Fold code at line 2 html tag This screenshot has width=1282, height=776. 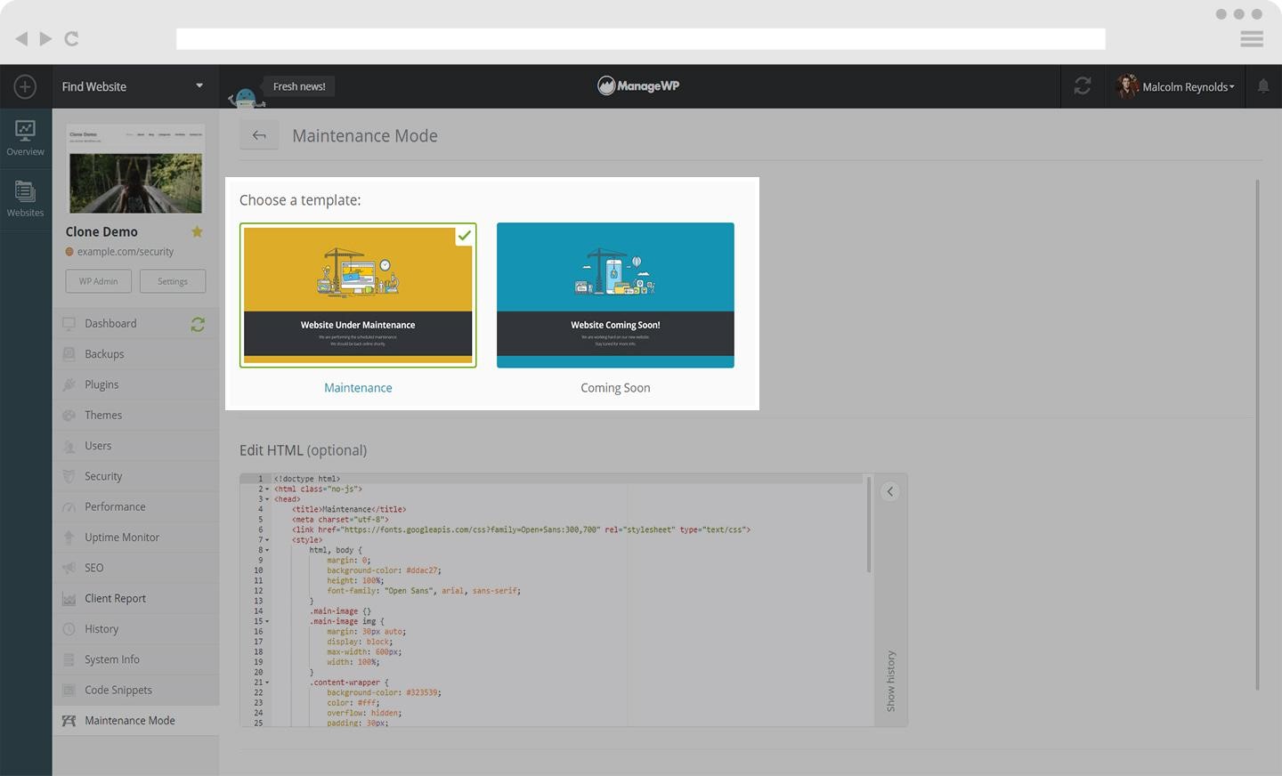[267, 489]
